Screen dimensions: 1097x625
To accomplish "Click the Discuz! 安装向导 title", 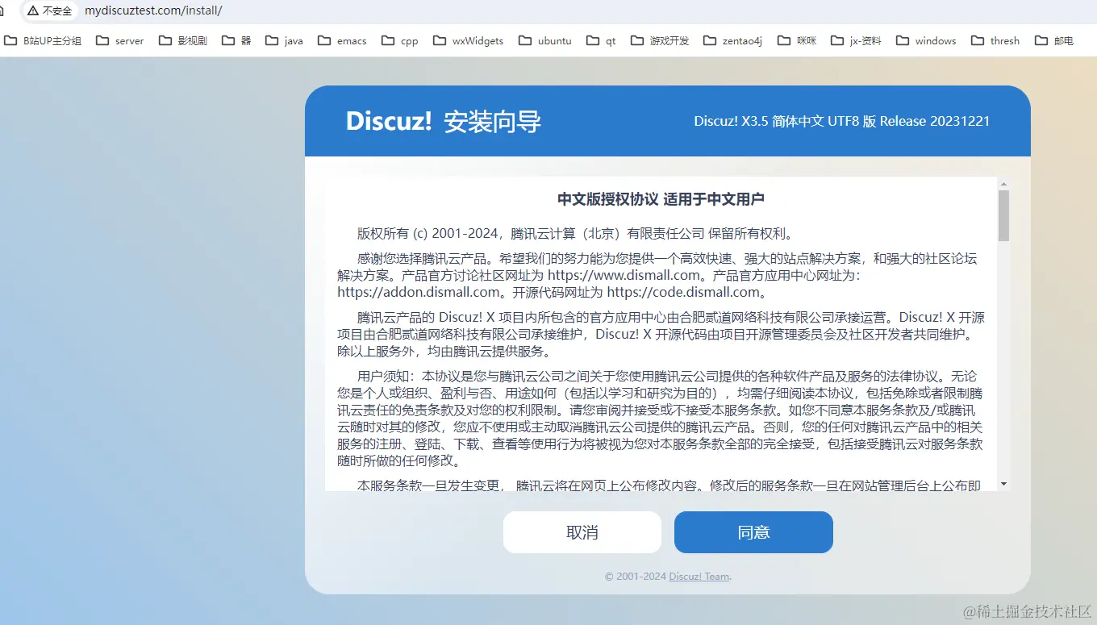I will coord(444,121).
